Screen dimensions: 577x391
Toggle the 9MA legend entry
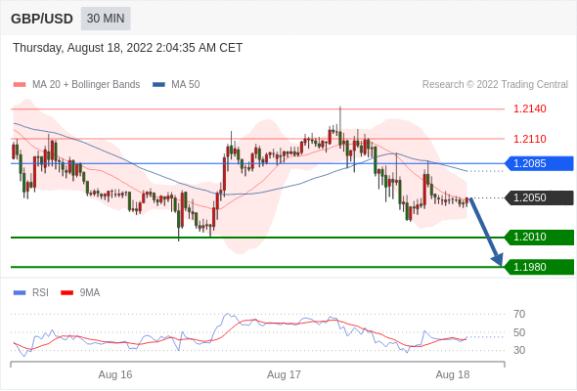80,293
